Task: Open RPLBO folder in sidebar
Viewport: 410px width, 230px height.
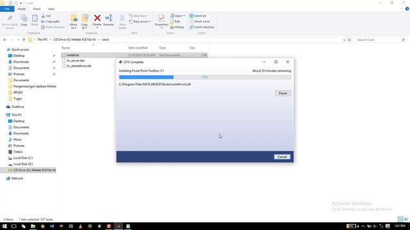Action: 18,93
